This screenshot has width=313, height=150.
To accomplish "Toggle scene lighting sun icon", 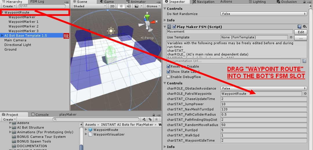I will 121,6.
